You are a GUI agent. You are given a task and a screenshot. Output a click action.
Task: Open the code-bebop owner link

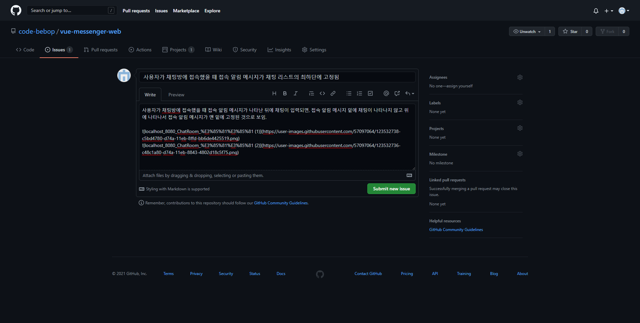(37, 31)
